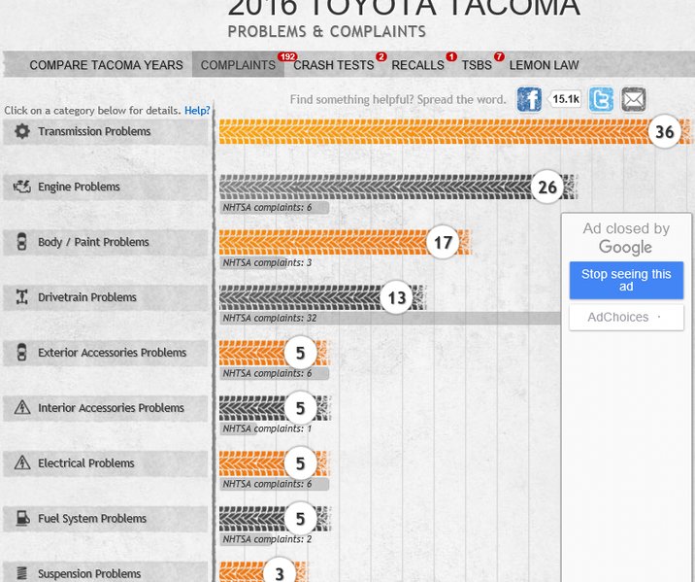The width and height of the screenshot is (695, 582).
Task: Open Fuel System Problems category
Action: (105, 518)
